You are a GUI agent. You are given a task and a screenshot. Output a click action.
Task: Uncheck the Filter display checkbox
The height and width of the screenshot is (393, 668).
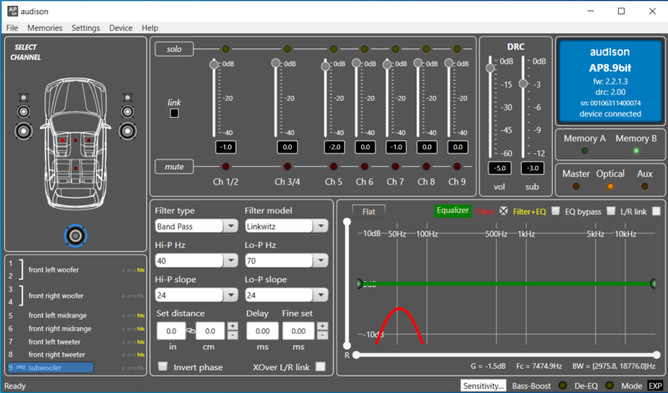504,211
